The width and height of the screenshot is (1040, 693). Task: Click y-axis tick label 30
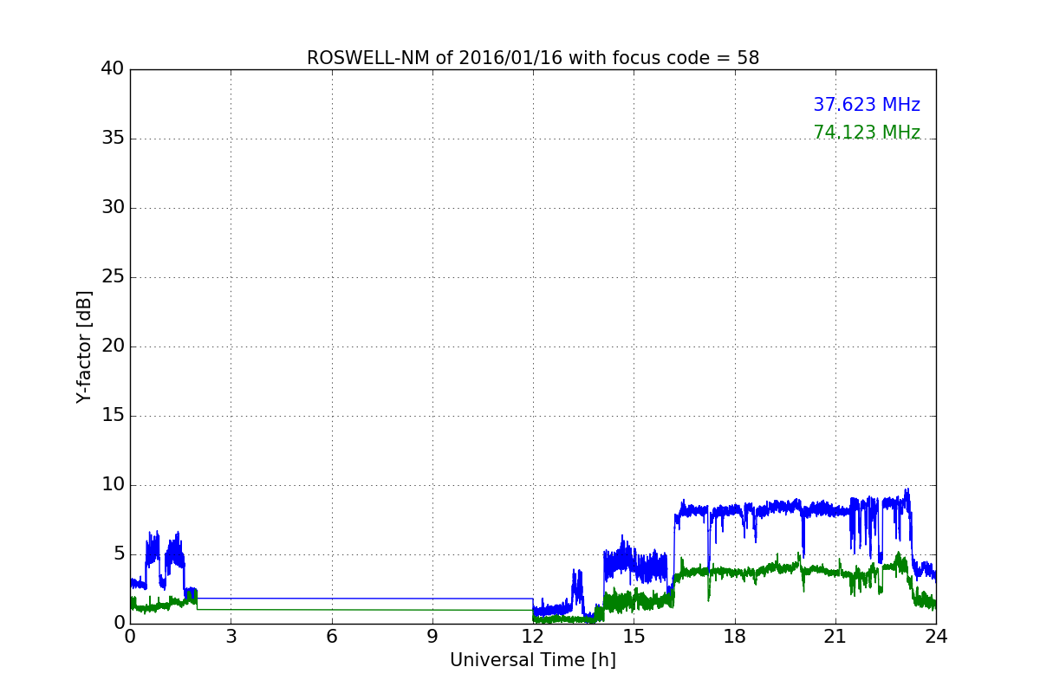tap(113, 208)
